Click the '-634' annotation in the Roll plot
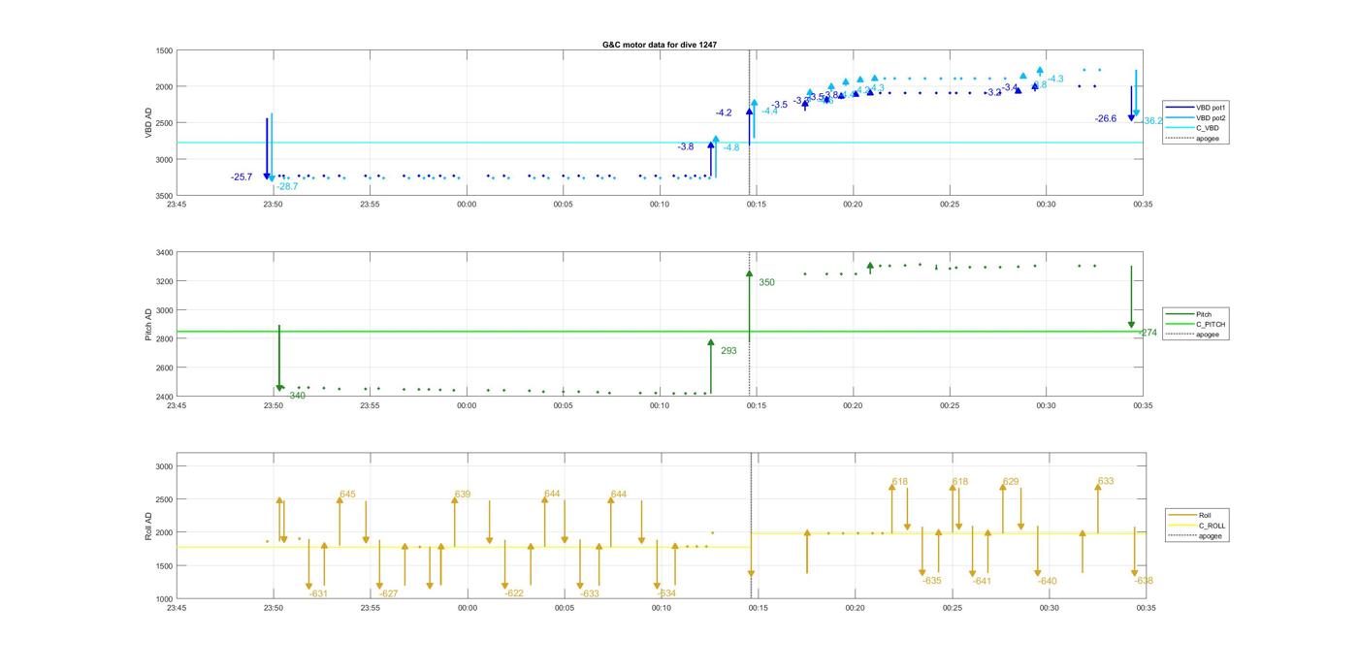Screen dimensions: 1358x672 click(x=666, y=593)
